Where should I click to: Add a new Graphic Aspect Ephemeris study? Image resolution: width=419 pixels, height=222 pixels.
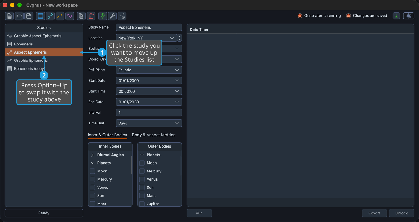pyautogui.click(x=70, y=16)
